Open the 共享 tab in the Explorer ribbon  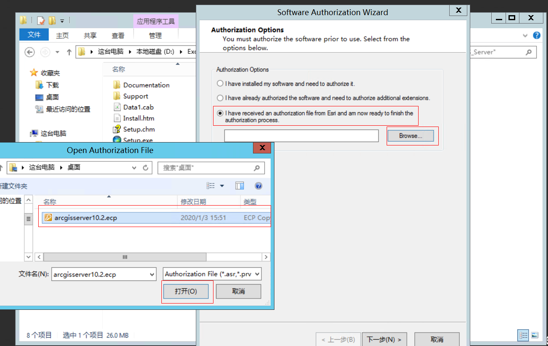pyautogui.click(x=90, y=36)
